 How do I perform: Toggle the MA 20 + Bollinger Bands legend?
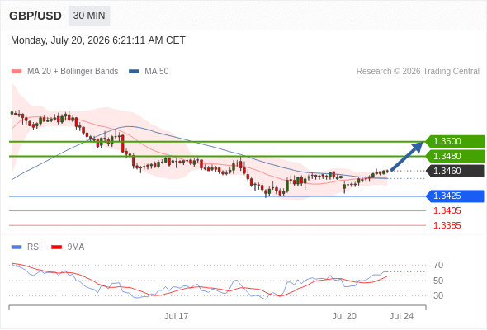(73, 72)
